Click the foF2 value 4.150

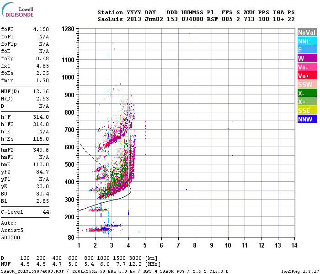click(41, 29)
